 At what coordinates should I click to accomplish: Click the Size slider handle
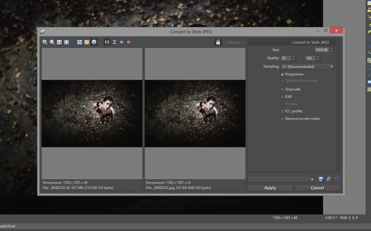point(312,50)
